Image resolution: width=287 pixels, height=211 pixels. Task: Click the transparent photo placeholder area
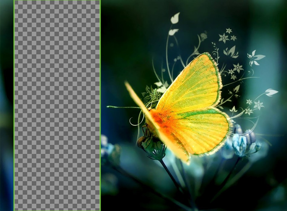pos(57,106)
